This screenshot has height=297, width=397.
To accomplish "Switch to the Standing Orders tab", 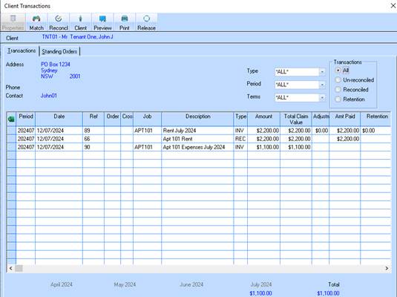I will click(x=59, y=51).
